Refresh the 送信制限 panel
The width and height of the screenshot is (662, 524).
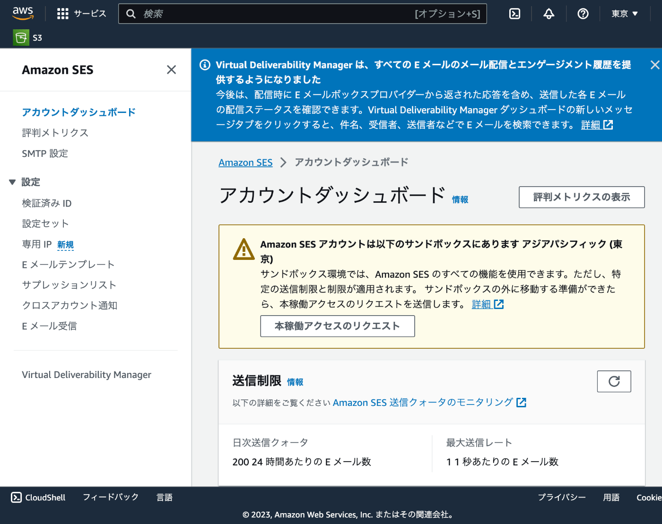[x=614, y=381]
